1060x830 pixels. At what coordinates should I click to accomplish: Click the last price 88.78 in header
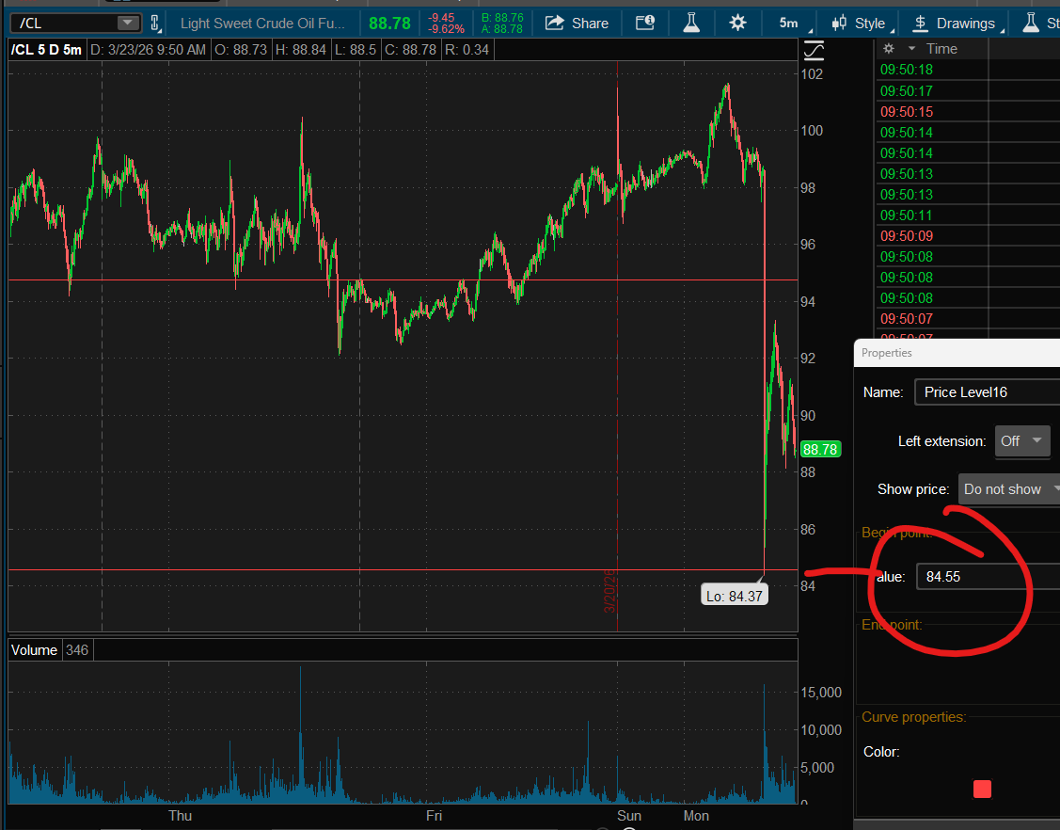[389, 23]
